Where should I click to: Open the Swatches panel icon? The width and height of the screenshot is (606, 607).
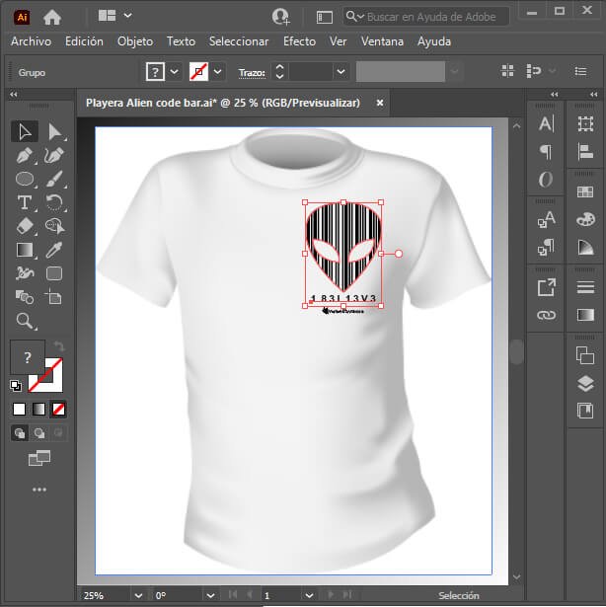[585, 191]
